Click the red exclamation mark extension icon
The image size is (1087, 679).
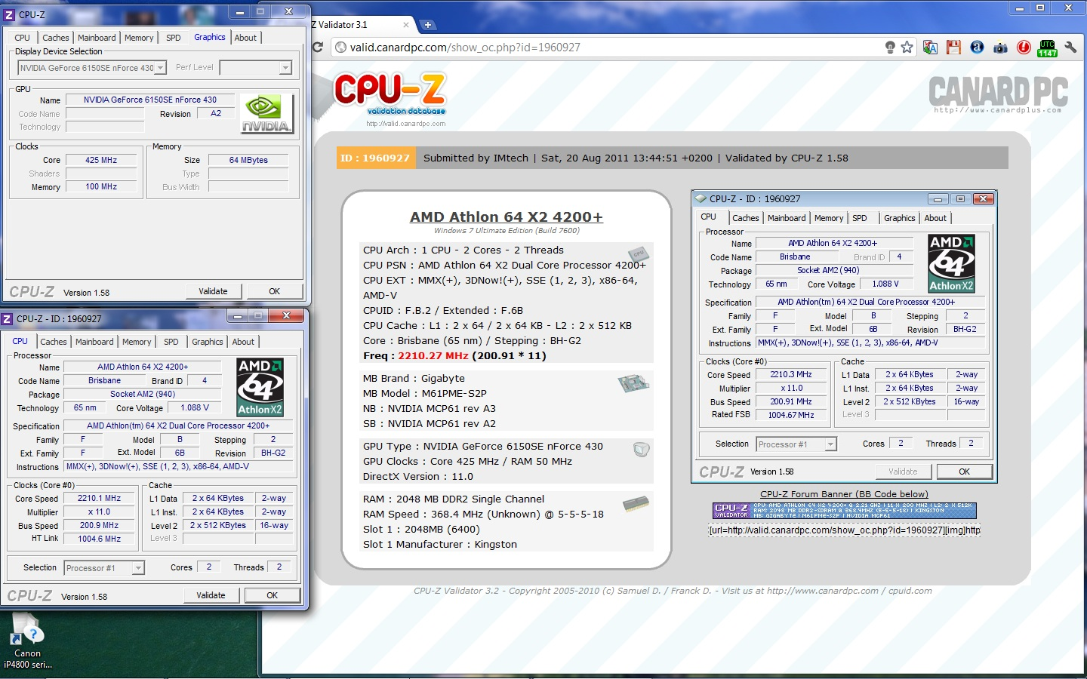pyautogui.click(x=1024, y=47)
